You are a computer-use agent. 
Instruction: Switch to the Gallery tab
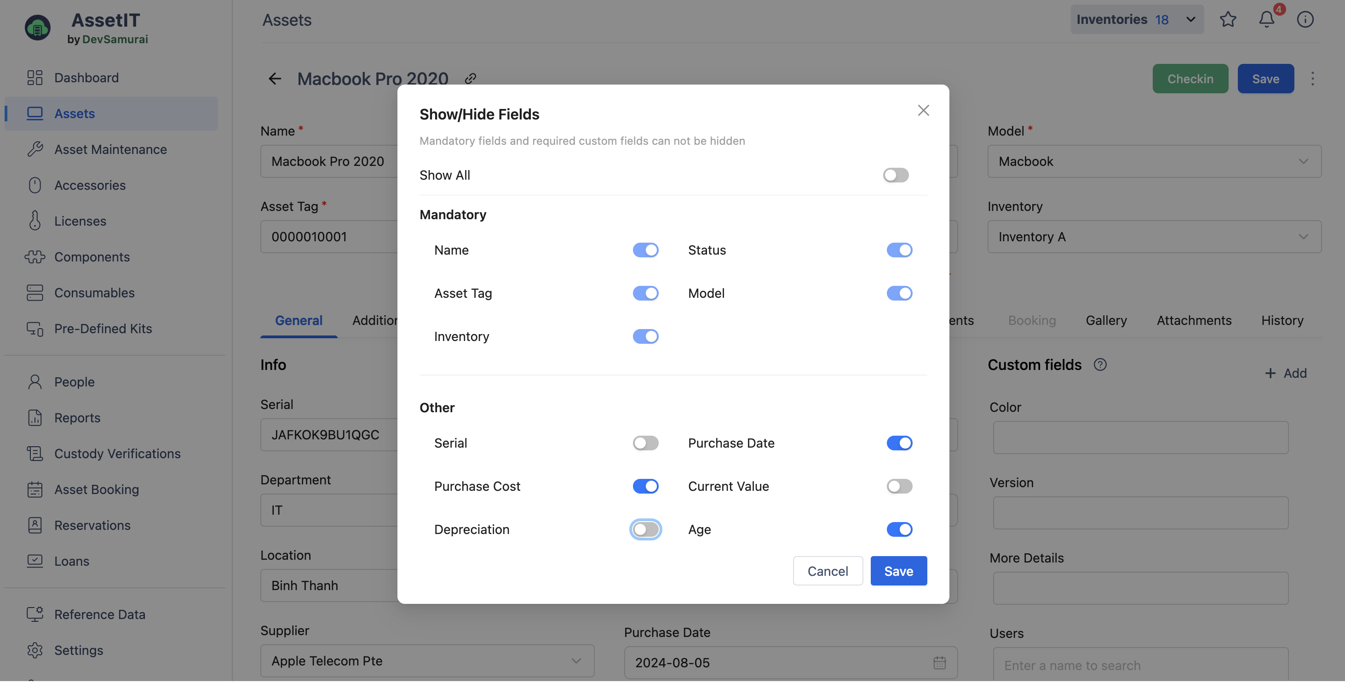(1106, 320)
